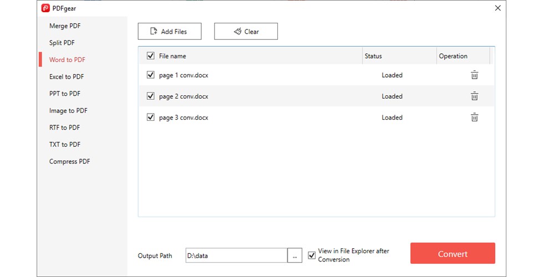Start conversion with Convert button
The width and height of the screenshot is (543, 277).
pos(453,254)
